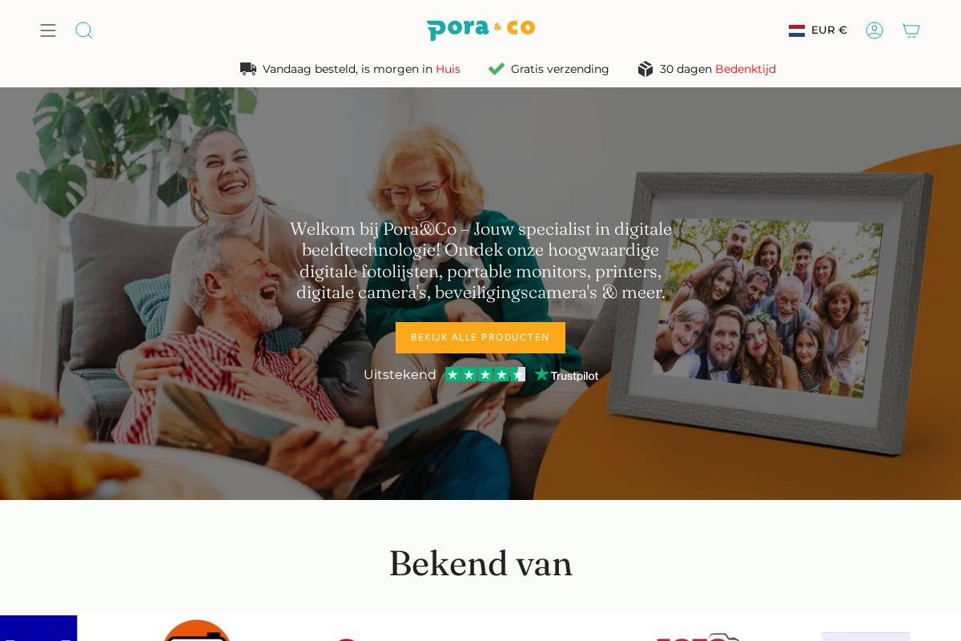This screenshot has height=641, width=961.
Task: Open the hamburger navigation menu
Action: coord(48,30)
